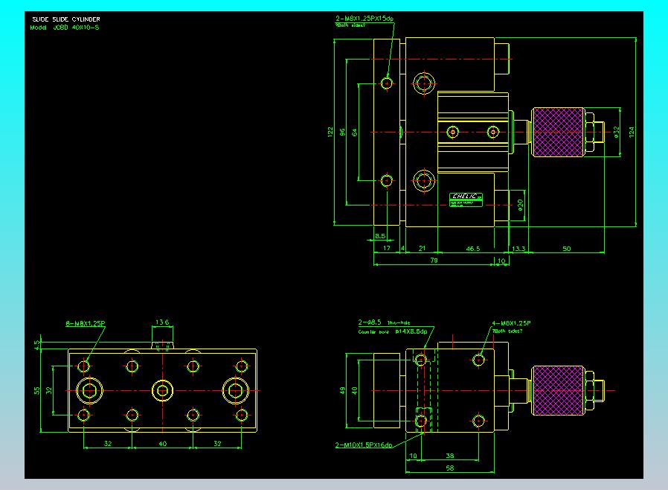Select the "2-M10X1.5PX16dp" annotation
The width and height of the screenshot is (668, 490).
coord(364,445)
